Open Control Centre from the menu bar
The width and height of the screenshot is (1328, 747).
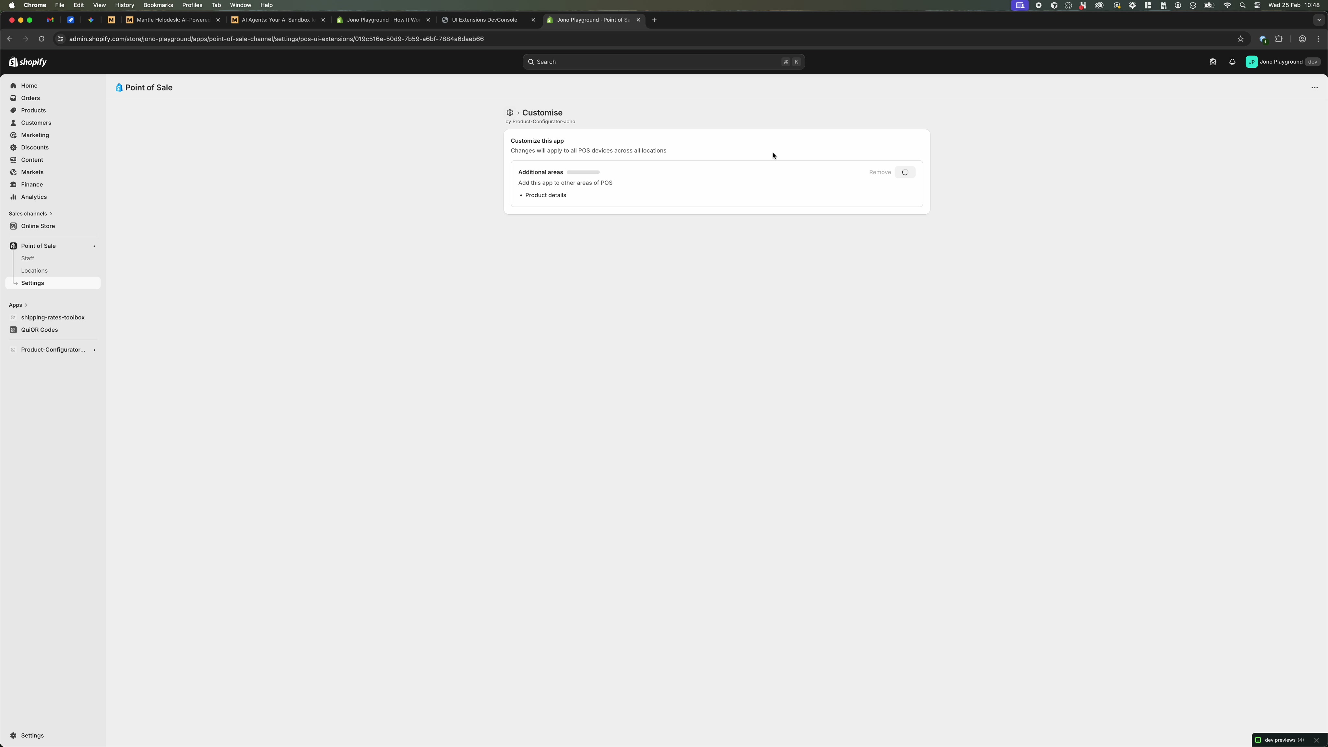pyautogui.click(x=1257, y=5)
